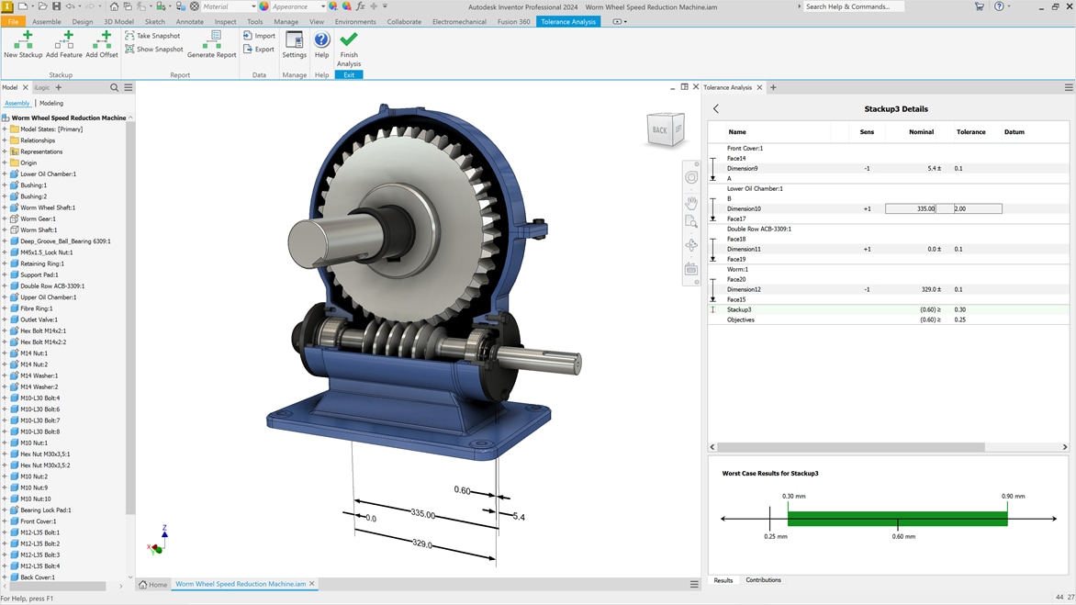Click Export in the Data panel

260,49
